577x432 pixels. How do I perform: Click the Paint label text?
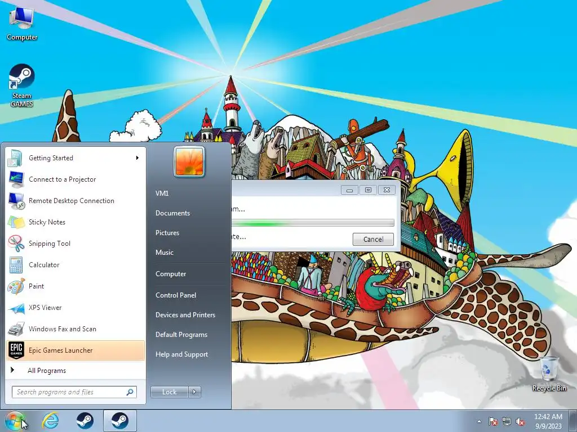(x=37, y=286)
